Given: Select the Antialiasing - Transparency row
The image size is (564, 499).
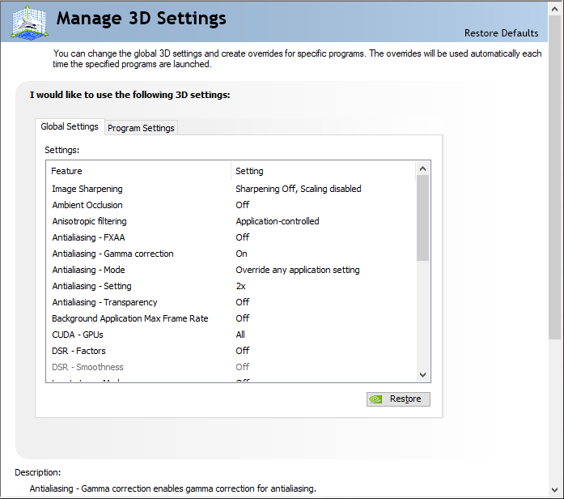Looking at the screenshot, I should (231, 302).
